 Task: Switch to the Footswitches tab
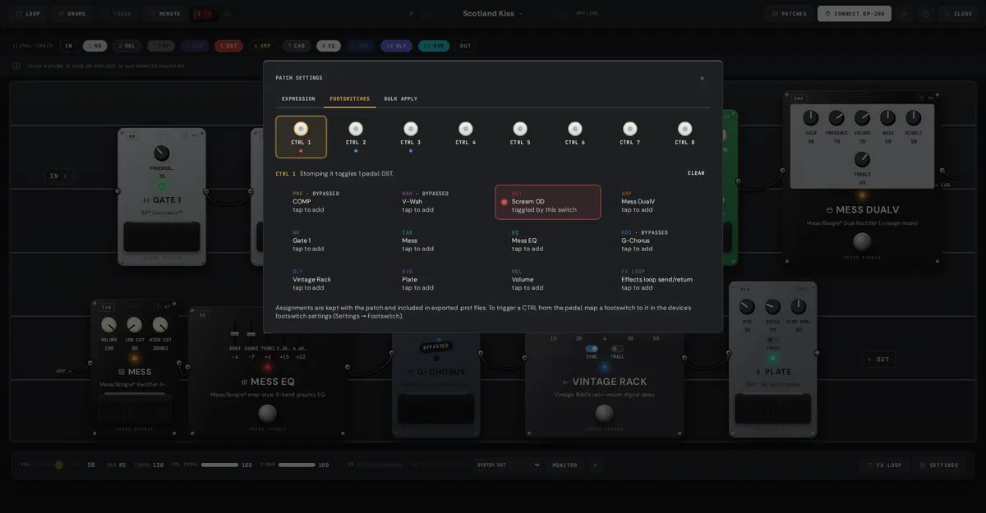(350, 98)
